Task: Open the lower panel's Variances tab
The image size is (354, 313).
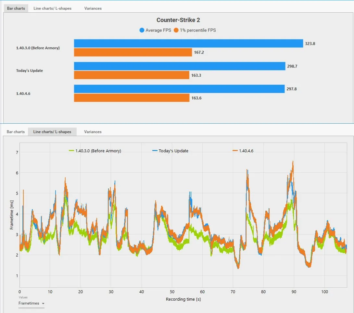Action: click(93, 132)
